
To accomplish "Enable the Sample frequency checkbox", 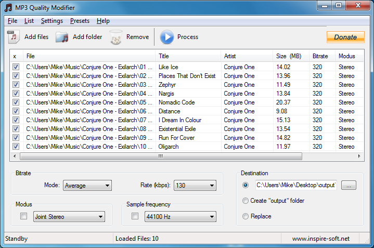I will (135, 216).
